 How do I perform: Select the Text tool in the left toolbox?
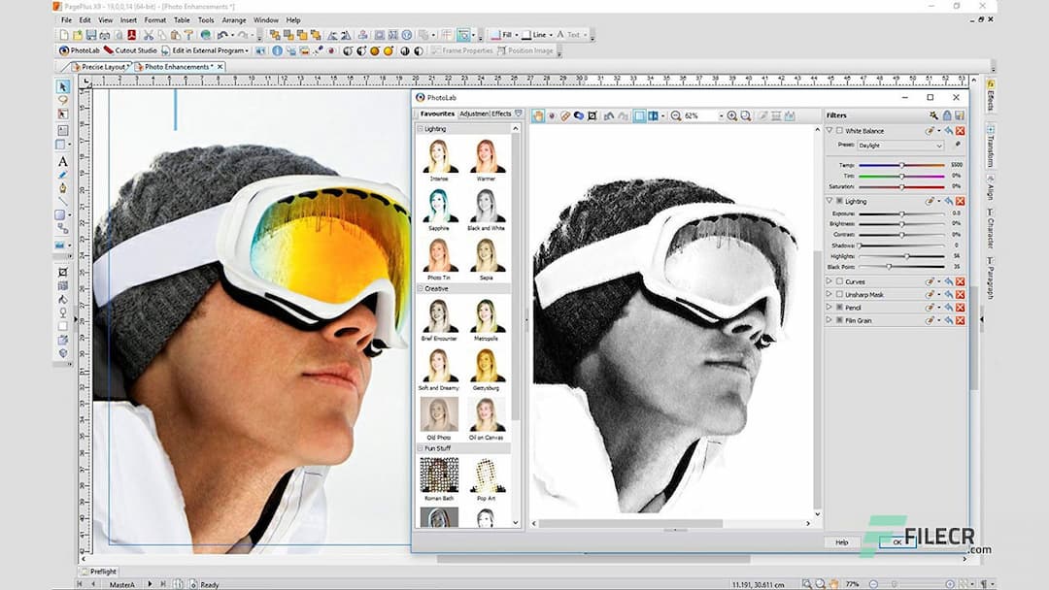63,160
